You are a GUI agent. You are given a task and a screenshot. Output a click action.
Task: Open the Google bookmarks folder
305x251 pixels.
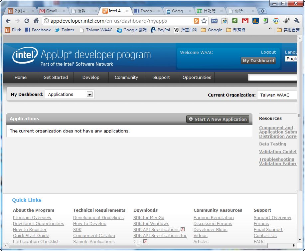(212, 30)
